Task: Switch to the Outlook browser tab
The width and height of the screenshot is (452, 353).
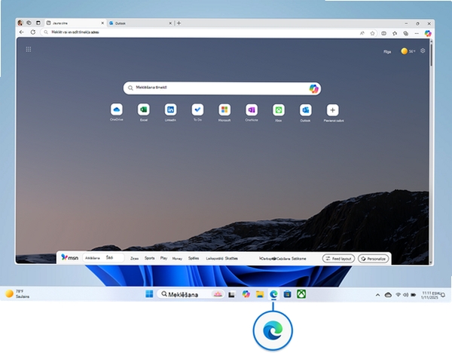Action: [x=139, y=23]
